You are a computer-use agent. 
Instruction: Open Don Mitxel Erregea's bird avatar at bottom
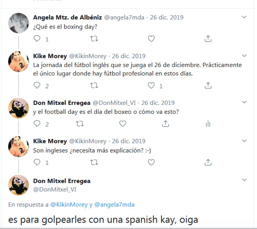click(19, 185)
